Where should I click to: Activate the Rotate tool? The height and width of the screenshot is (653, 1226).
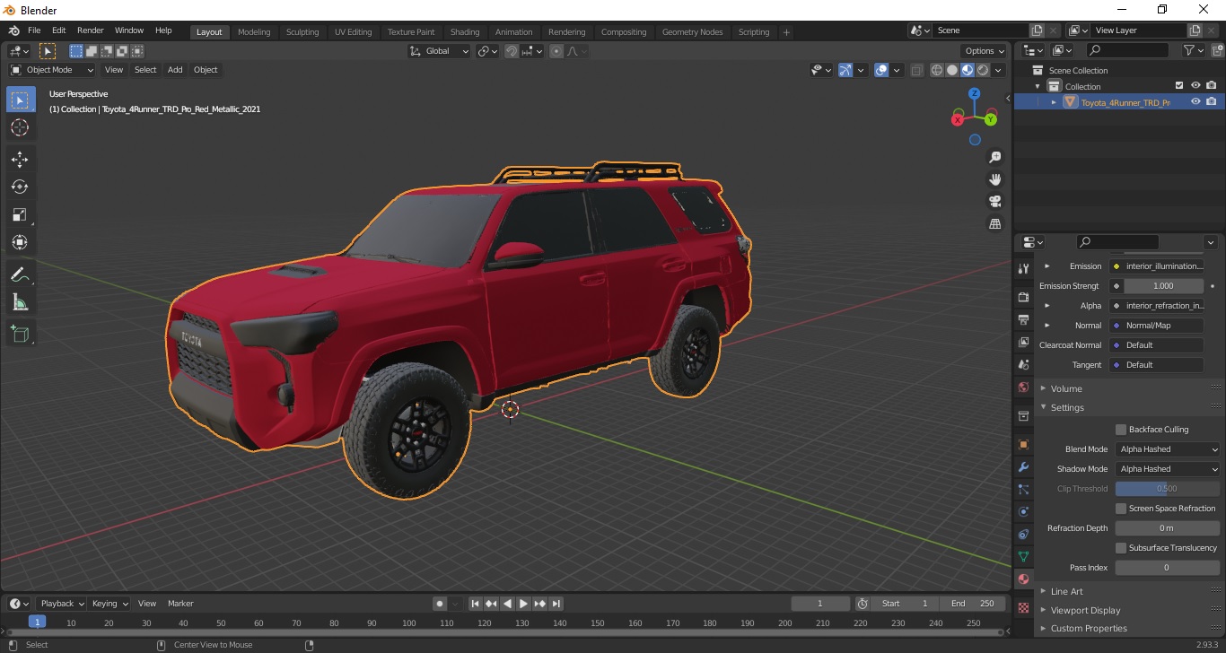[x=20, y=187]
